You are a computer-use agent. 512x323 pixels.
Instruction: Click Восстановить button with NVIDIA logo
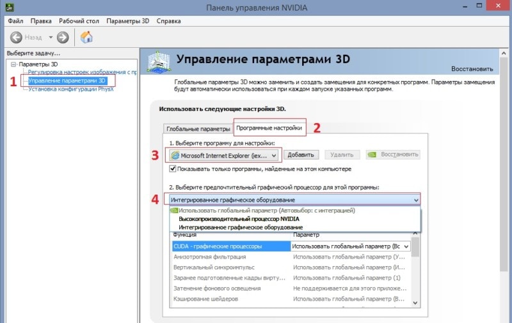(393, 154)
